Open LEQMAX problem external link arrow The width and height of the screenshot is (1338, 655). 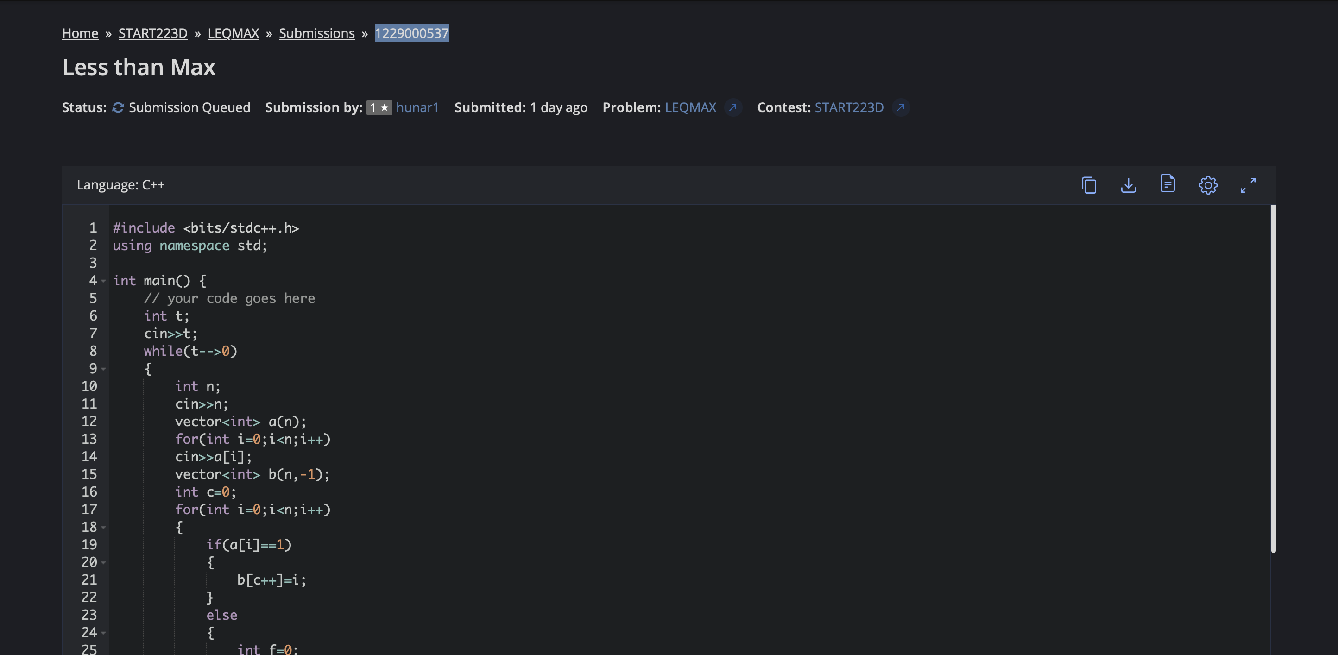coord(733,107)
